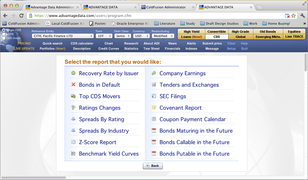Close the ColdFusion Administrator browser tab
The image size is (308, 180).
(193, 7)
